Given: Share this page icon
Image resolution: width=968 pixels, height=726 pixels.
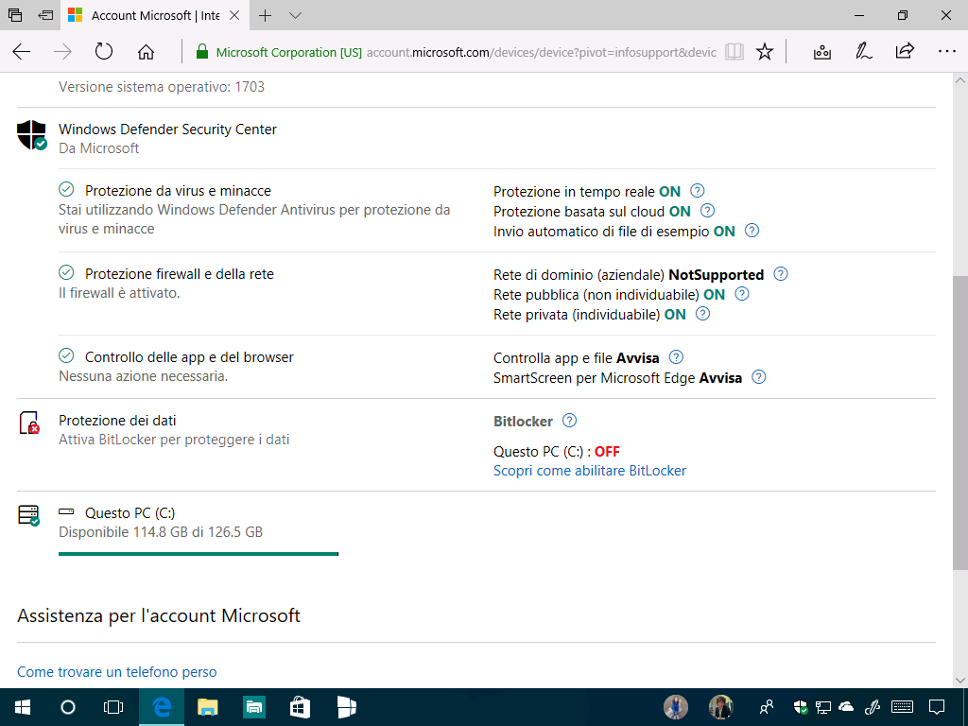Looking at the screenshot, I should (905, 51).
